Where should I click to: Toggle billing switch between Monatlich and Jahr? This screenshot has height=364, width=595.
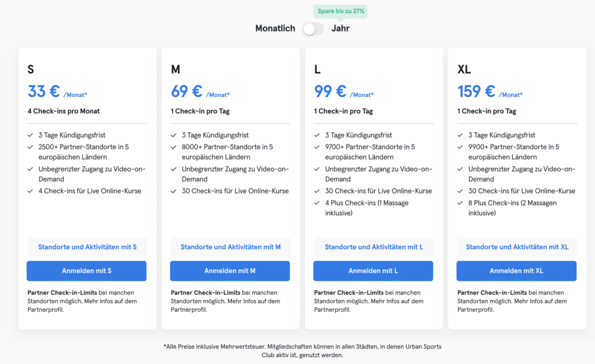313,28
